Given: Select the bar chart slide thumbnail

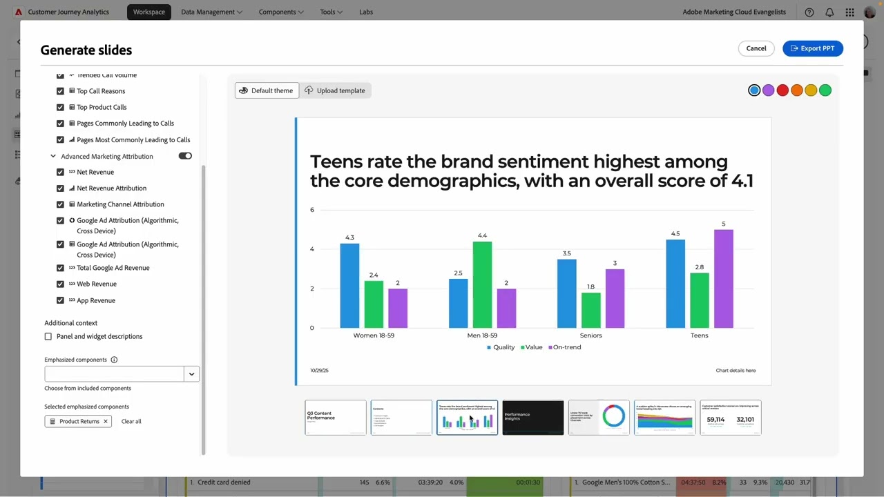Looking at the screenshot, I should pos(467,418).
